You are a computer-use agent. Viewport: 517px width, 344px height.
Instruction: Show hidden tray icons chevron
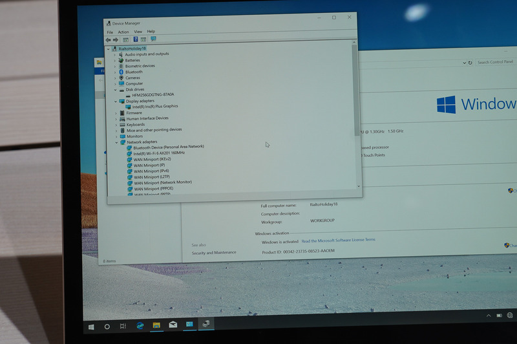pos(489,316)
